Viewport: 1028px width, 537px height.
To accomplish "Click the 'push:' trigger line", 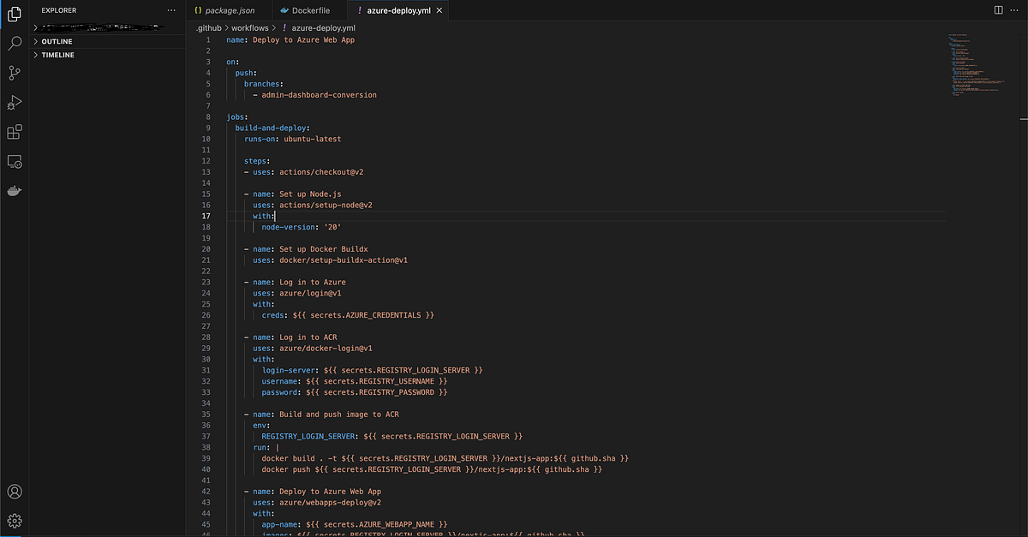I will [246, 73].
